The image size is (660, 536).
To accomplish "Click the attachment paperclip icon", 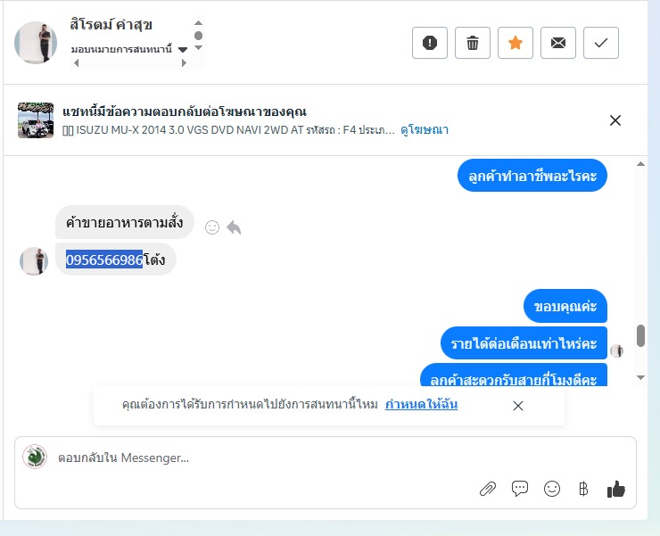I will tap(488, 489).
